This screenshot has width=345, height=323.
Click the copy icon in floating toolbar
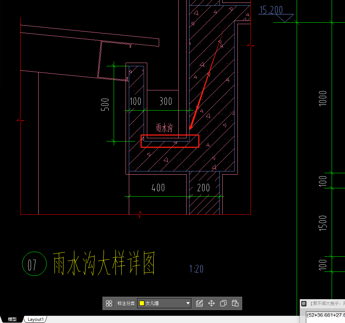(223, 303)
